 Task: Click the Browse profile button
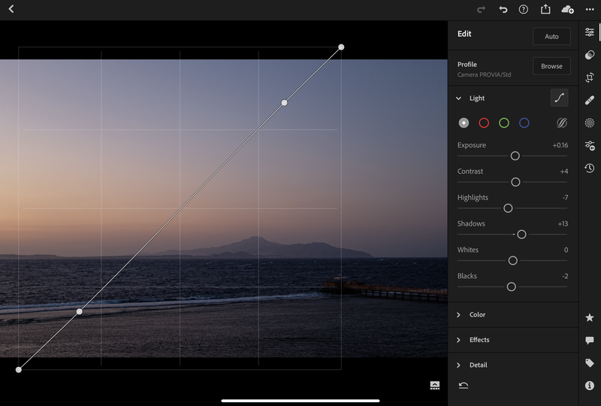(551, 66)
